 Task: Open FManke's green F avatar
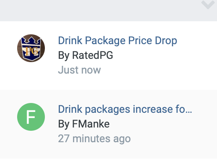click(31, 117)
